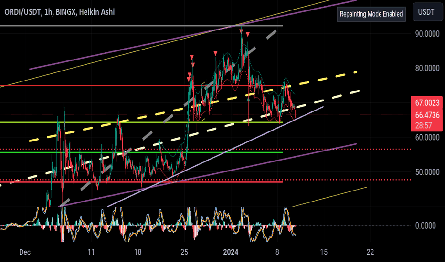Click the red 67.0023 price label
The height and width of the screenshot is (262, 445).
[427, 102]
